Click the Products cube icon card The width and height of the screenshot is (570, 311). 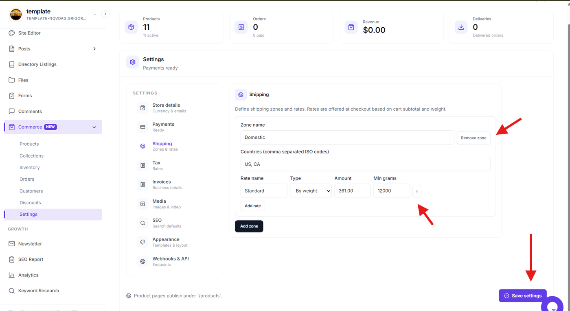pyautogui.click(x=131, y=27)
